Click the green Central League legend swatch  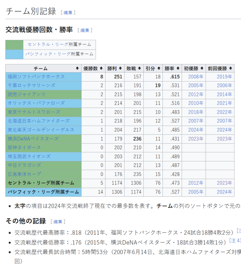click(14, 45)
